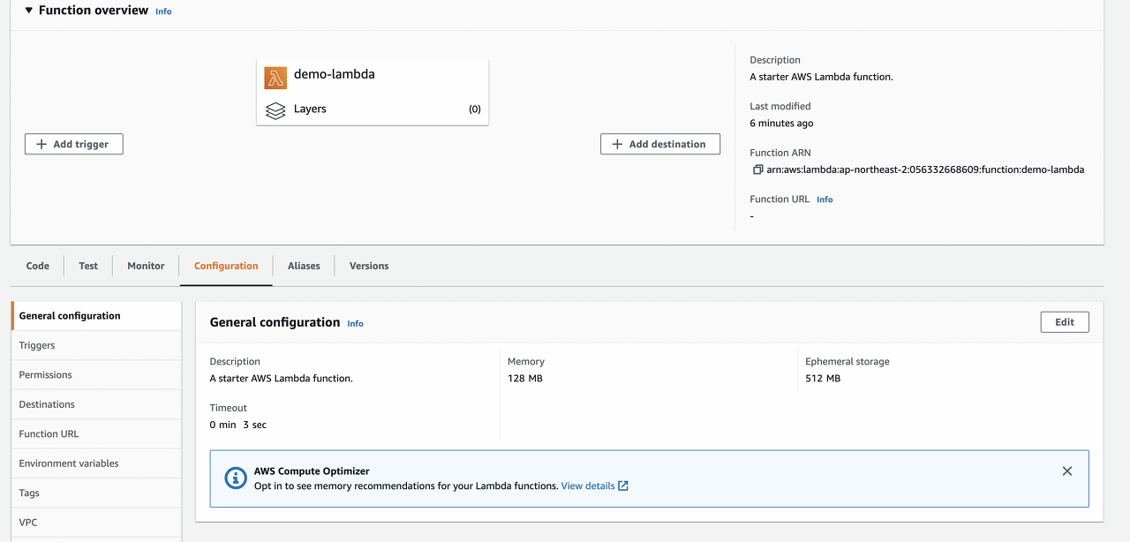Click the external link icon beside View details
Screen dimensions: 1130x542
click(623, 486)
